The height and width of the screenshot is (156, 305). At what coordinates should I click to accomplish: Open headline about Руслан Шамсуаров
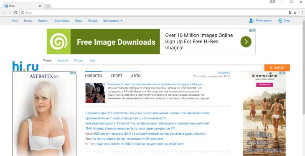point(147,123)
